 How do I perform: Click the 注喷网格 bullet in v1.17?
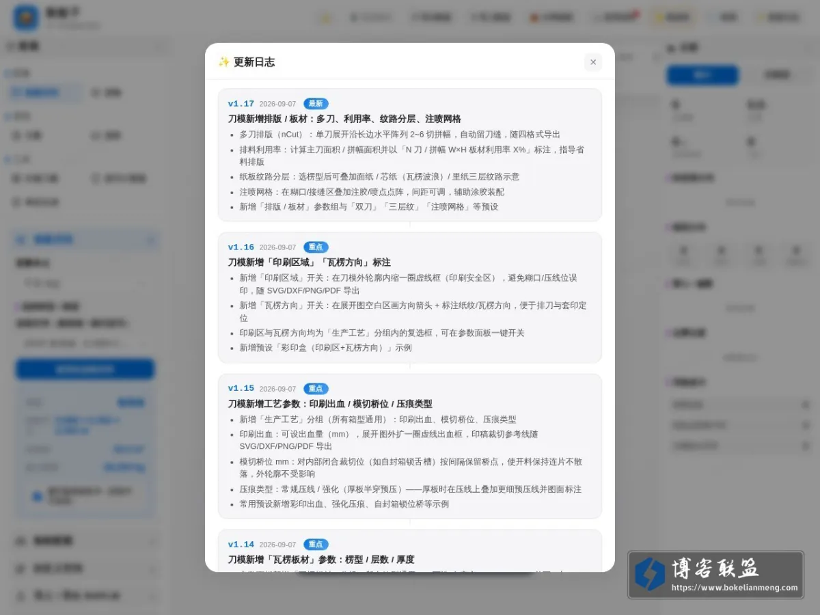tap(372, 192)
